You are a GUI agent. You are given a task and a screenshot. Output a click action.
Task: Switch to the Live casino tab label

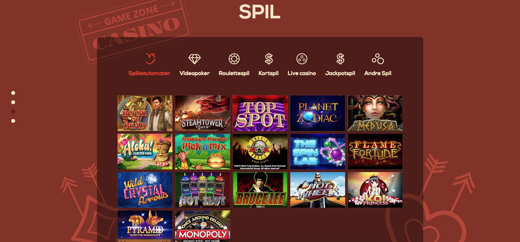[x=302, y=73]
